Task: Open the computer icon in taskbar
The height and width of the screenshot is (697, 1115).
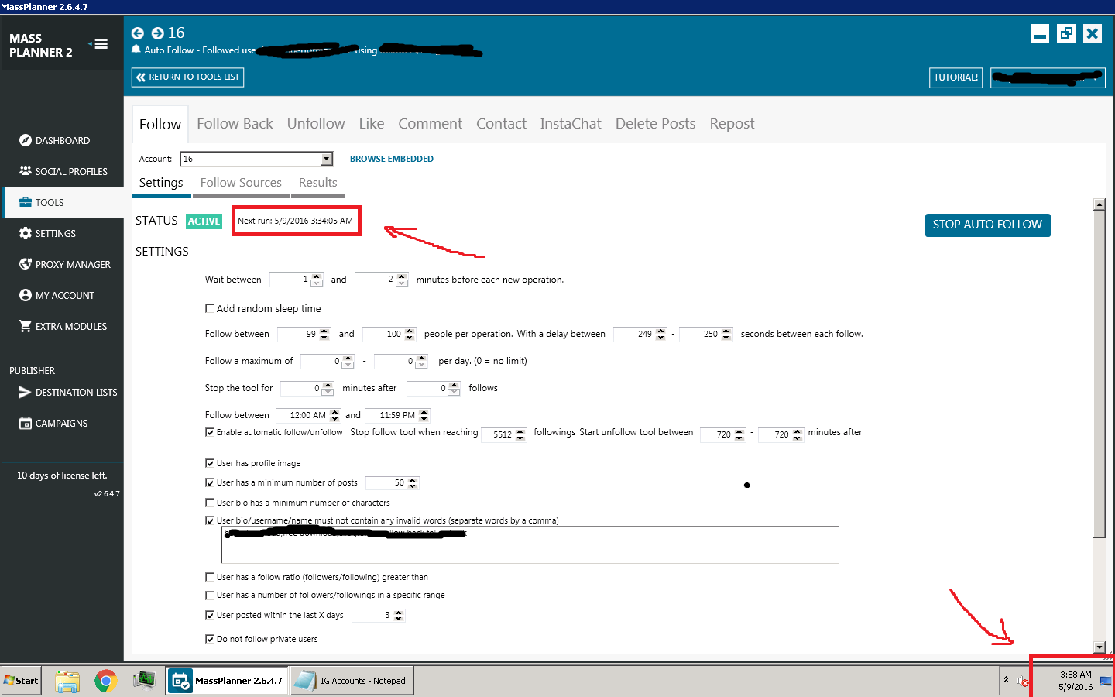Action: point(144,681)
